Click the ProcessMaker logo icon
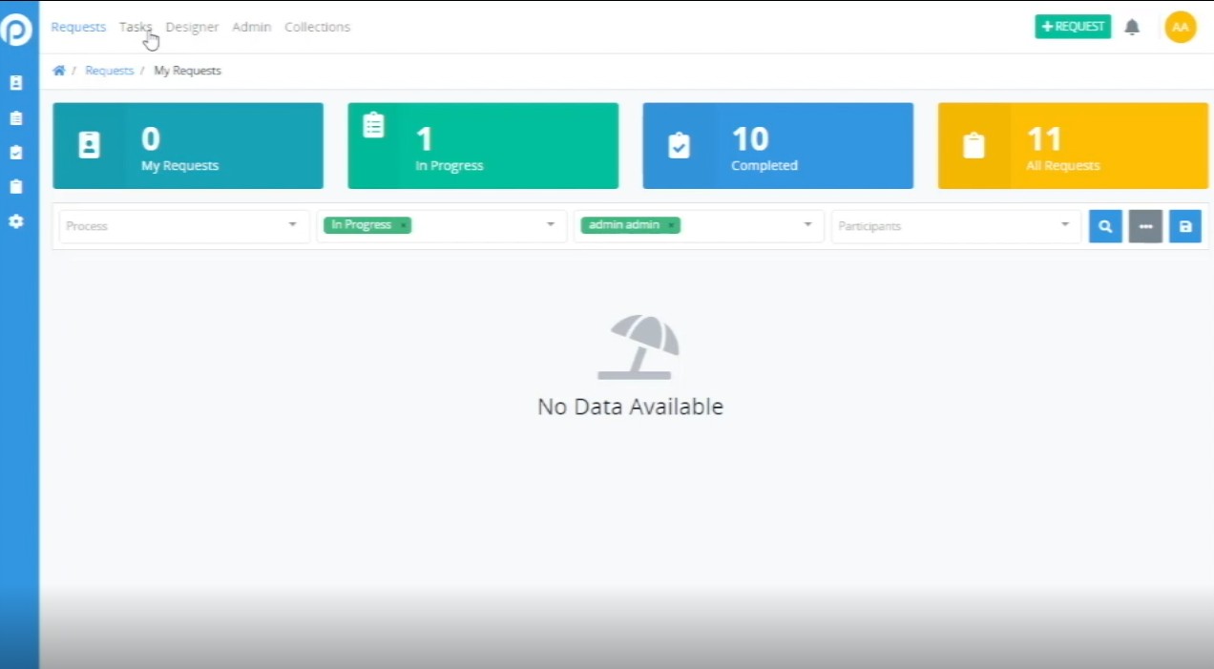Image resolution: width=1214 pixels, height=669 pixels. [16, 30]
